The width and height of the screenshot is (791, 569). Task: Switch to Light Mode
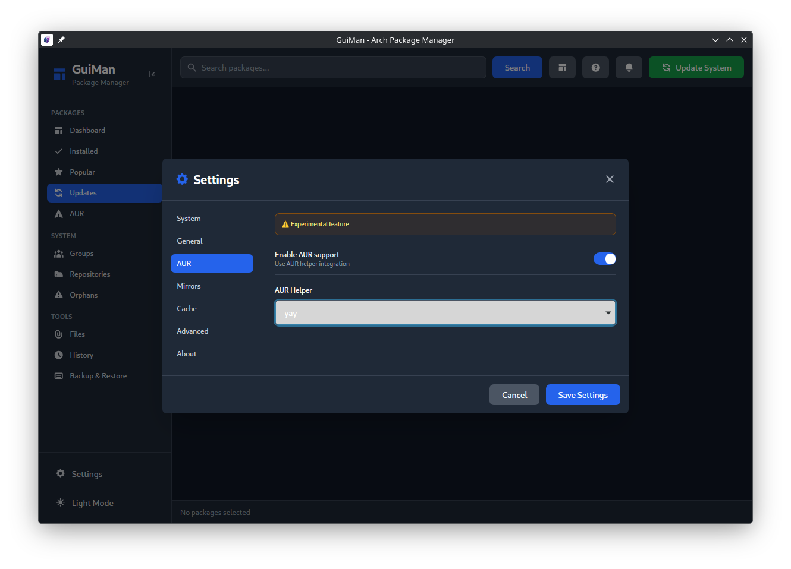pos(92,503)
